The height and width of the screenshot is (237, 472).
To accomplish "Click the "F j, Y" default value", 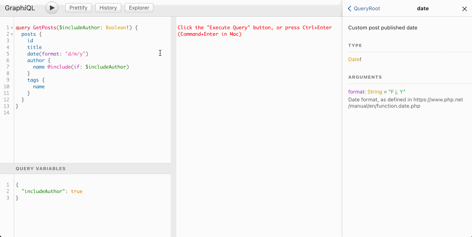I will coord(397,92).
